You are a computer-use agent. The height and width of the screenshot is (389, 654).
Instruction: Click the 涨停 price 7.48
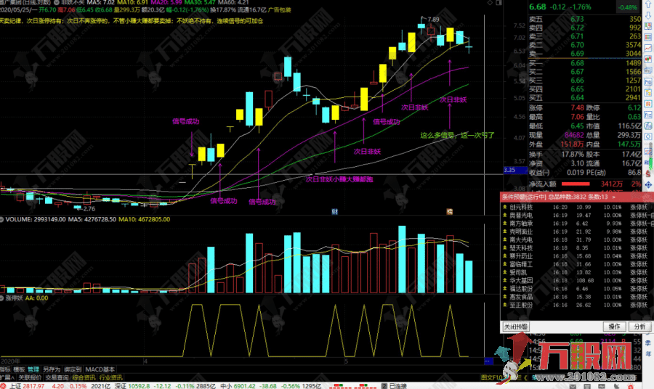577,108
